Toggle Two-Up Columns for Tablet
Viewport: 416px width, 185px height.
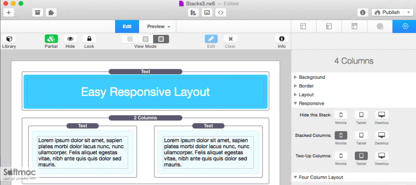(x=361, y=156)
